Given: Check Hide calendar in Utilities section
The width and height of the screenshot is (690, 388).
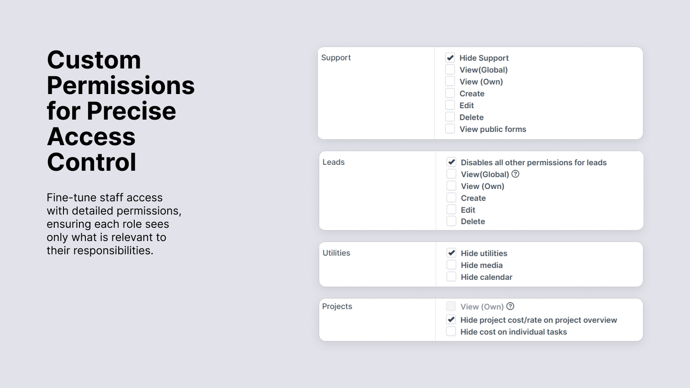Looking at the screenshot, I should click(x=452, y=276).
